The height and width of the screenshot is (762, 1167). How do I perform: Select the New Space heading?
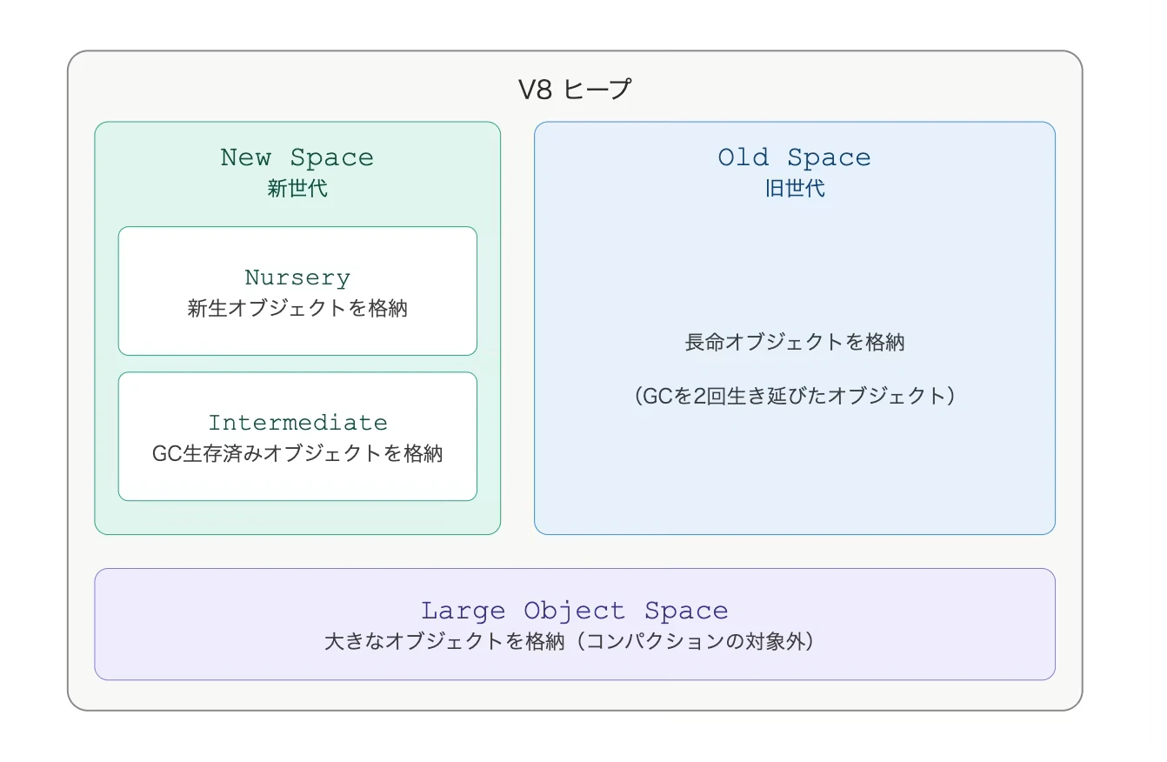[x=297, y=157]
